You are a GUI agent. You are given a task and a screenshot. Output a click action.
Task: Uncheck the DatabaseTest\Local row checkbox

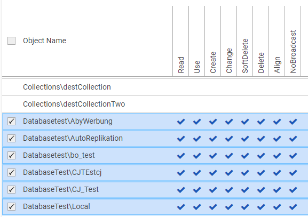(11, 206)
